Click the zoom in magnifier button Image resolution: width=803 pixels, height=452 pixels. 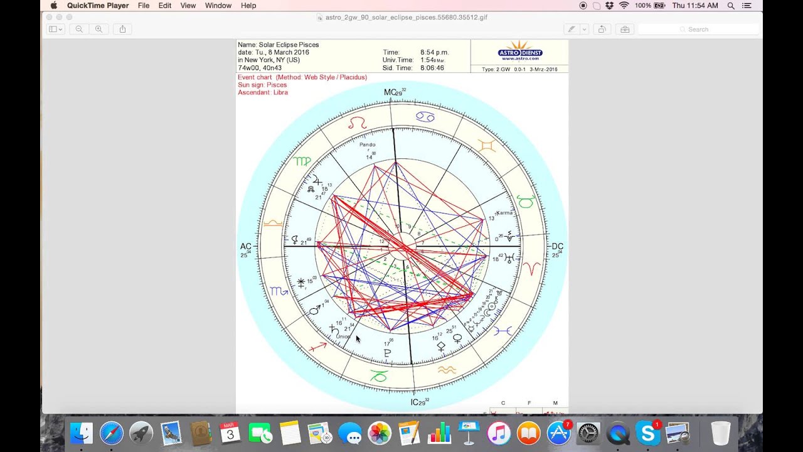[x=99, y=29]
